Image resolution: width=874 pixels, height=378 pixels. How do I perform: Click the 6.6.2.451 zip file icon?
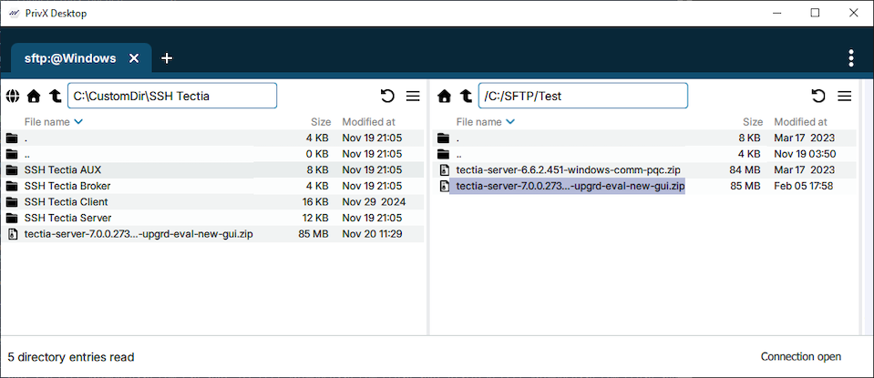coord(444,169)
